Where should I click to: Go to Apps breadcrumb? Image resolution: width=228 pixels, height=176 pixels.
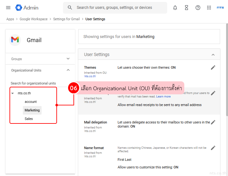(10, 19)
